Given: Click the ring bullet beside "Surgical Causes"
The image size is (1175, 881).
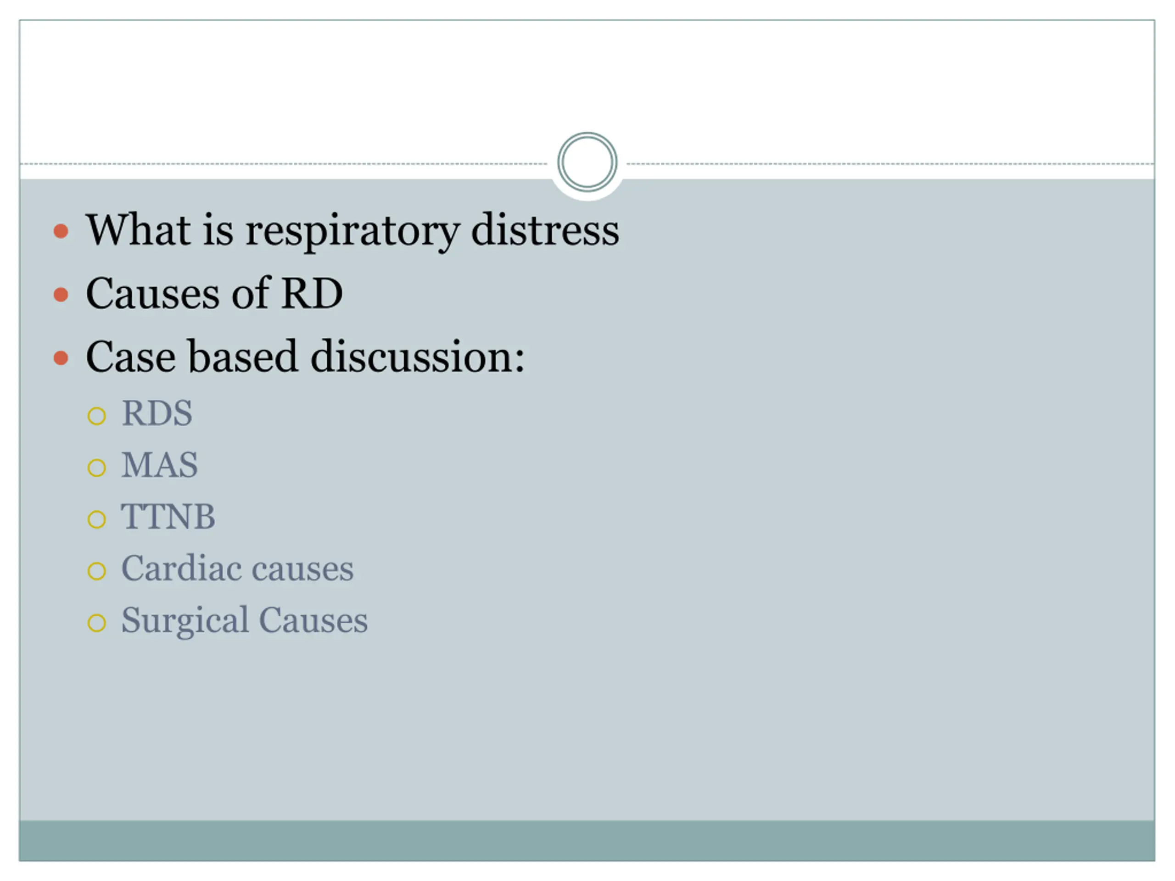Looking at the screenshot, I should point(97,623).
